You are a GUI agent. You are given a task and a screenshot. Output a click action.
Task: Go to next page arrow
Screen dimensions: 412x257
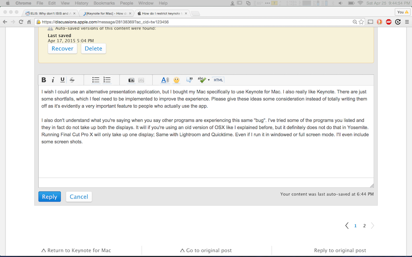pyautogui.click(x=373, y=226)
